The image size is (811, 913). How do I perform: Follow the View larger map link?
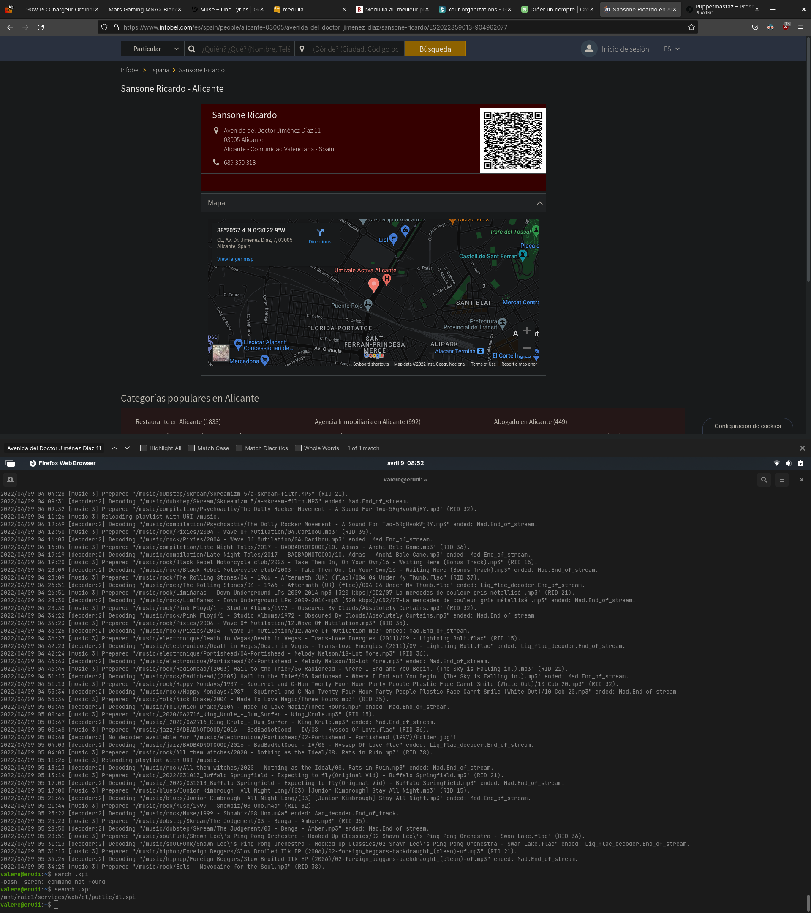pyautogui.click(x=235, y=259)
